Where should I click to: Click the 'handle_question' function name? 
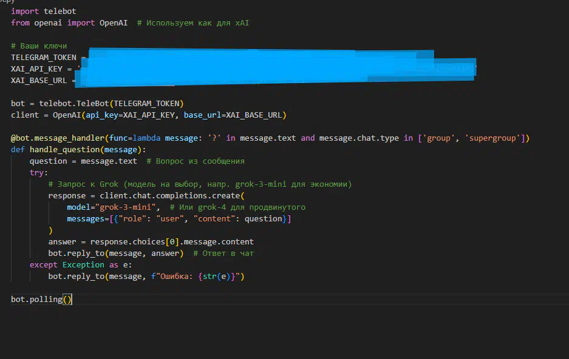64,150
